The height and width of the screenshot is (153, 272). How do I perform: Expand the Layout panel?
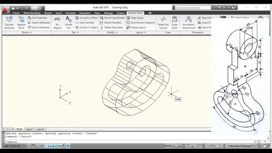click(x=141, y=32)
